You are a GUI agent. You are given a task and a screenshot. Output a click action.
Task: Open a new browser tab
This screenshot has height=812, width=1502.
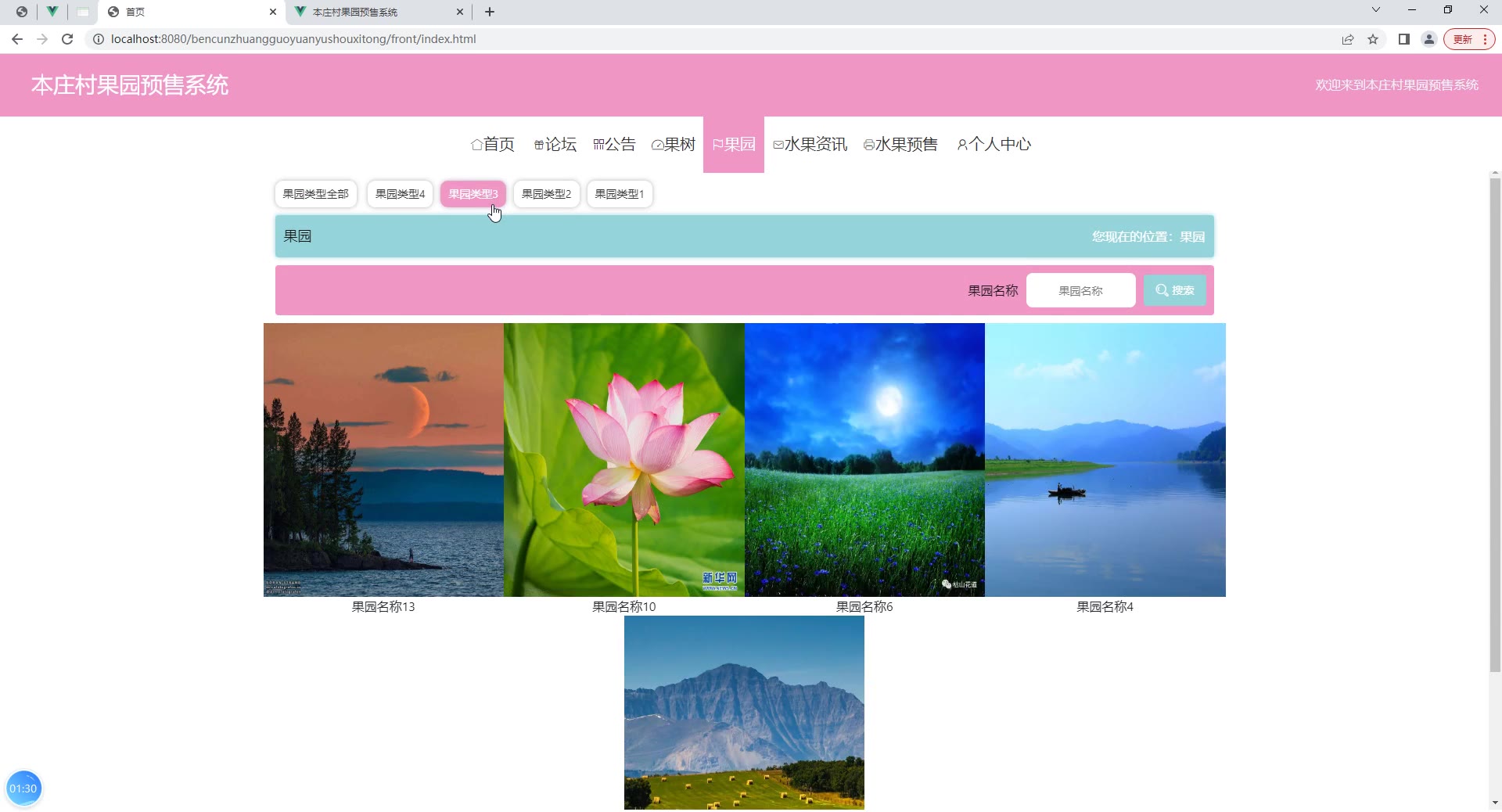[490, 12]
